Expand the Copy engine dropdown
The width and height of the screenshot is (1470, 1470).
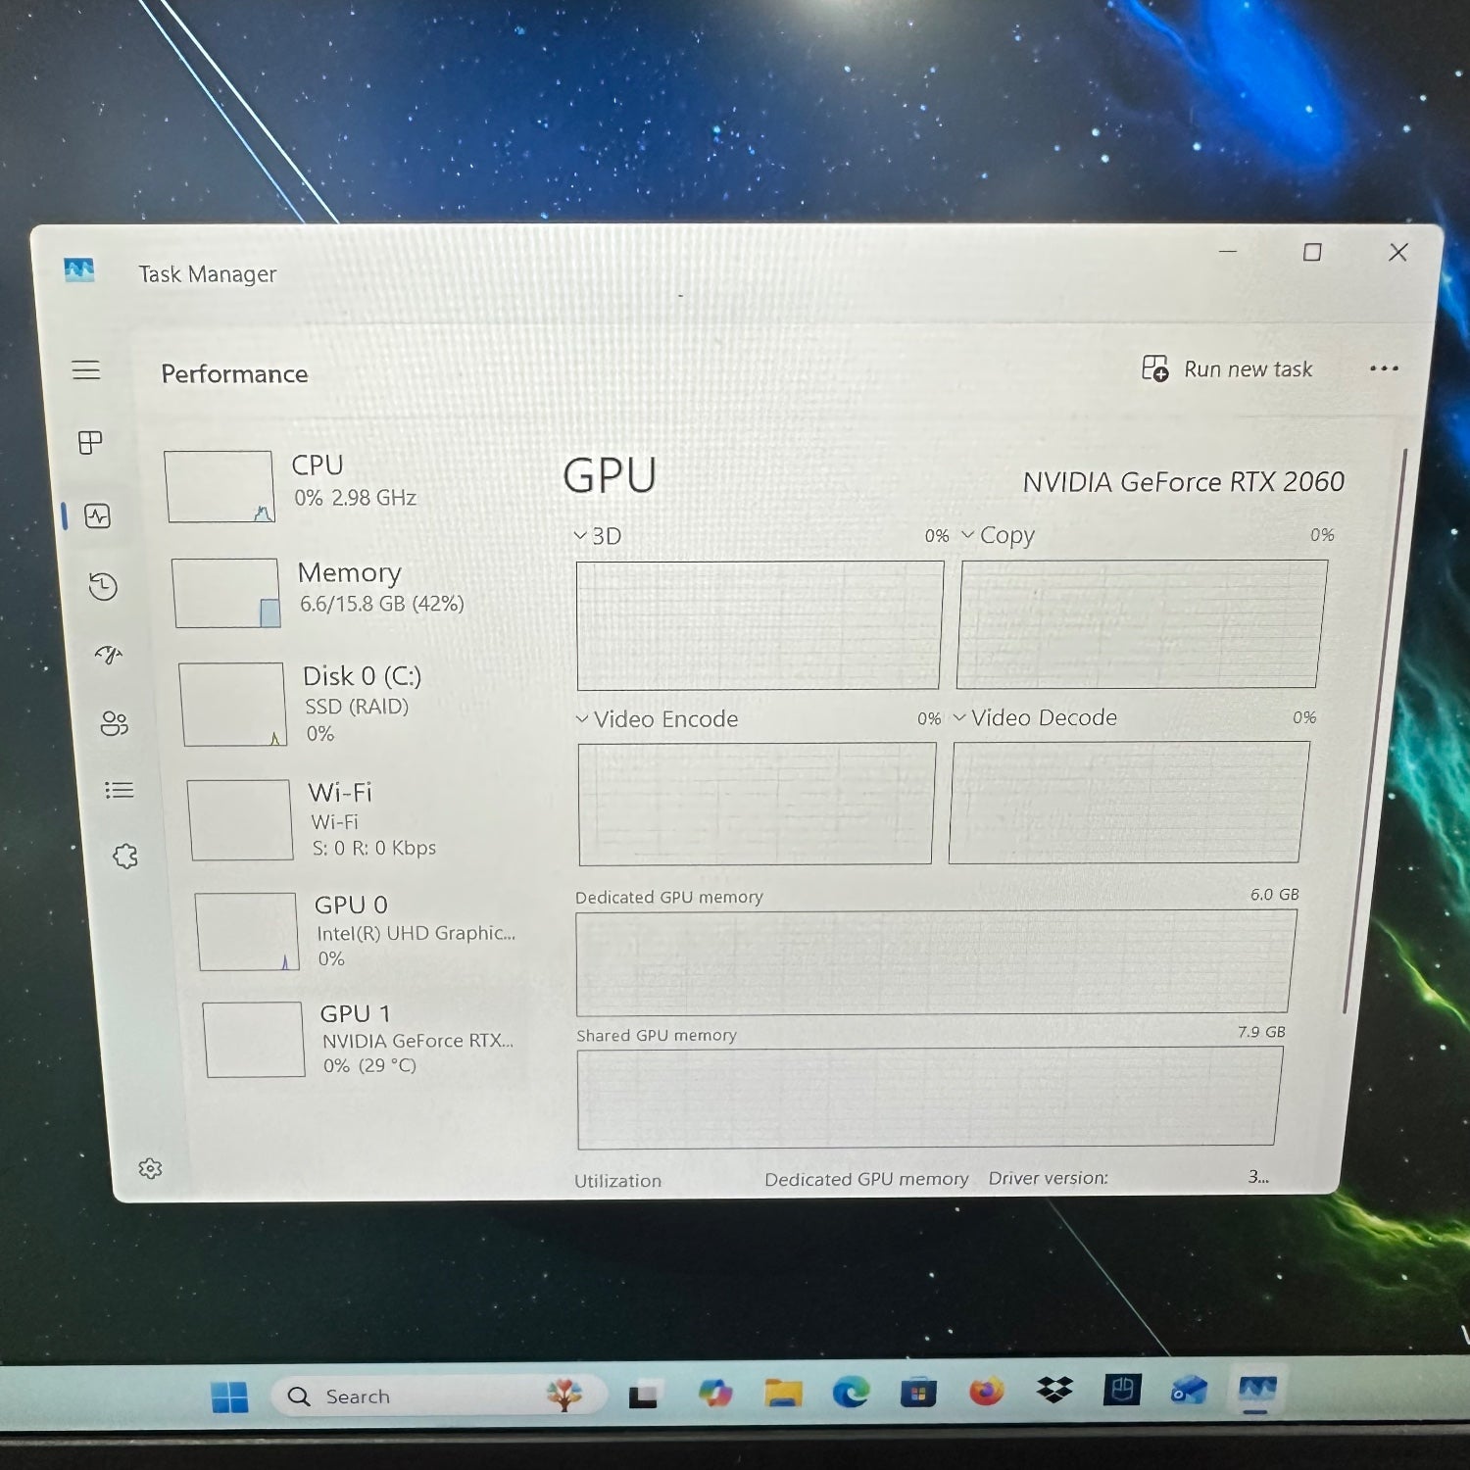pos(968,535)
